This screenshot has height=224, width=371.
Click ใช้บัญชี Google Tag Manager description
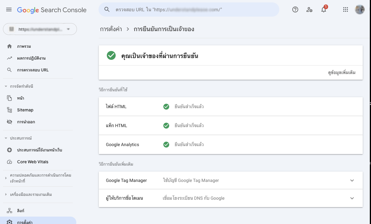point(191,180)
